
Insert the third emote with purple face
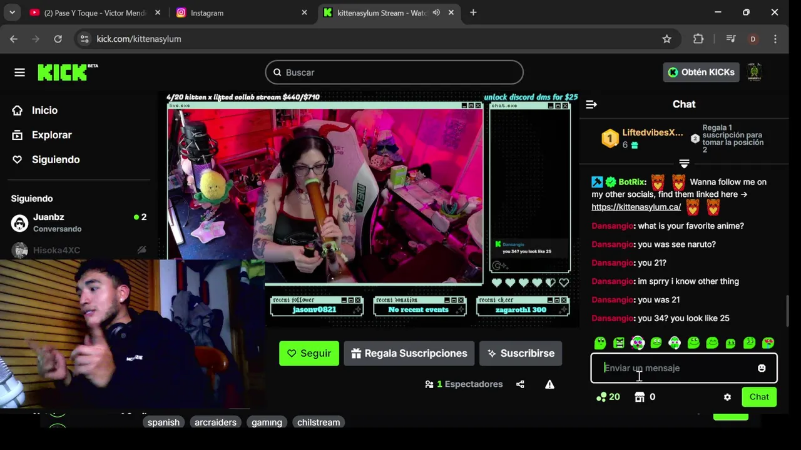(x=637, y=342)
